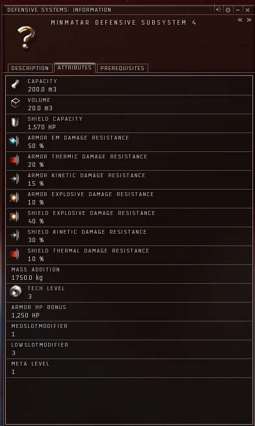The image size is (255, 426).
Task: Toggle the window pin circle icon
Action: tap(228, 10)
